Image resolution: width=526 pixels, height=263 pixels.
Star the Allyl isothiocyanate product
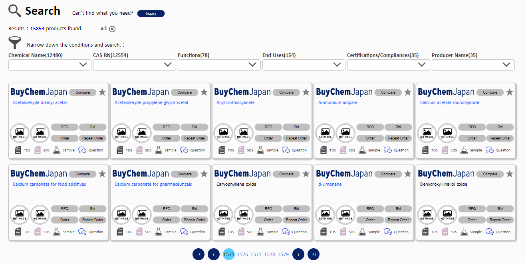click(306, 92)
